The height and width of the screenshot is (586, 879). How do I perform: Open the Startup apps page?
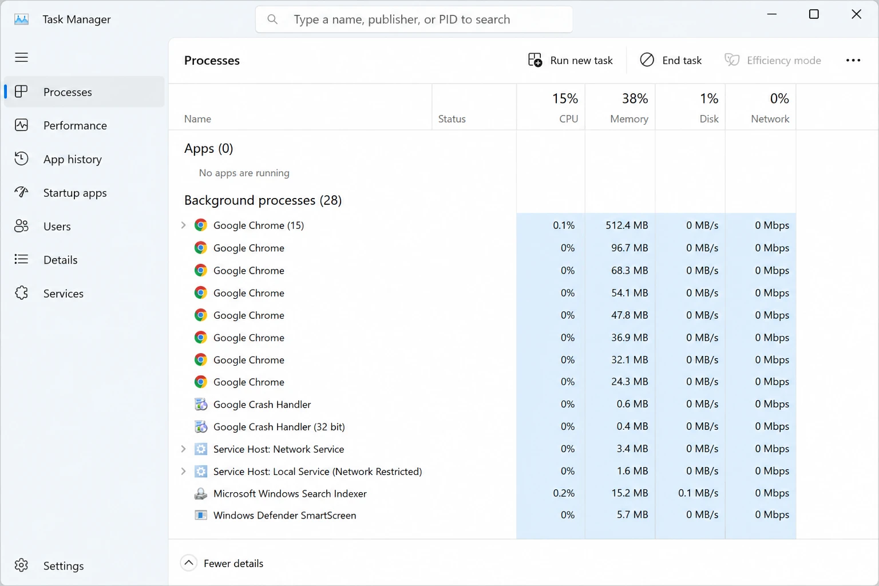pyautogui.click(x=84, y=192)
